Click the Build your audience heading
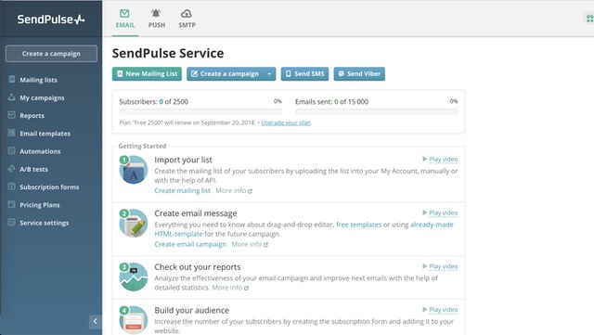594x335 pixels. [192, 310]
